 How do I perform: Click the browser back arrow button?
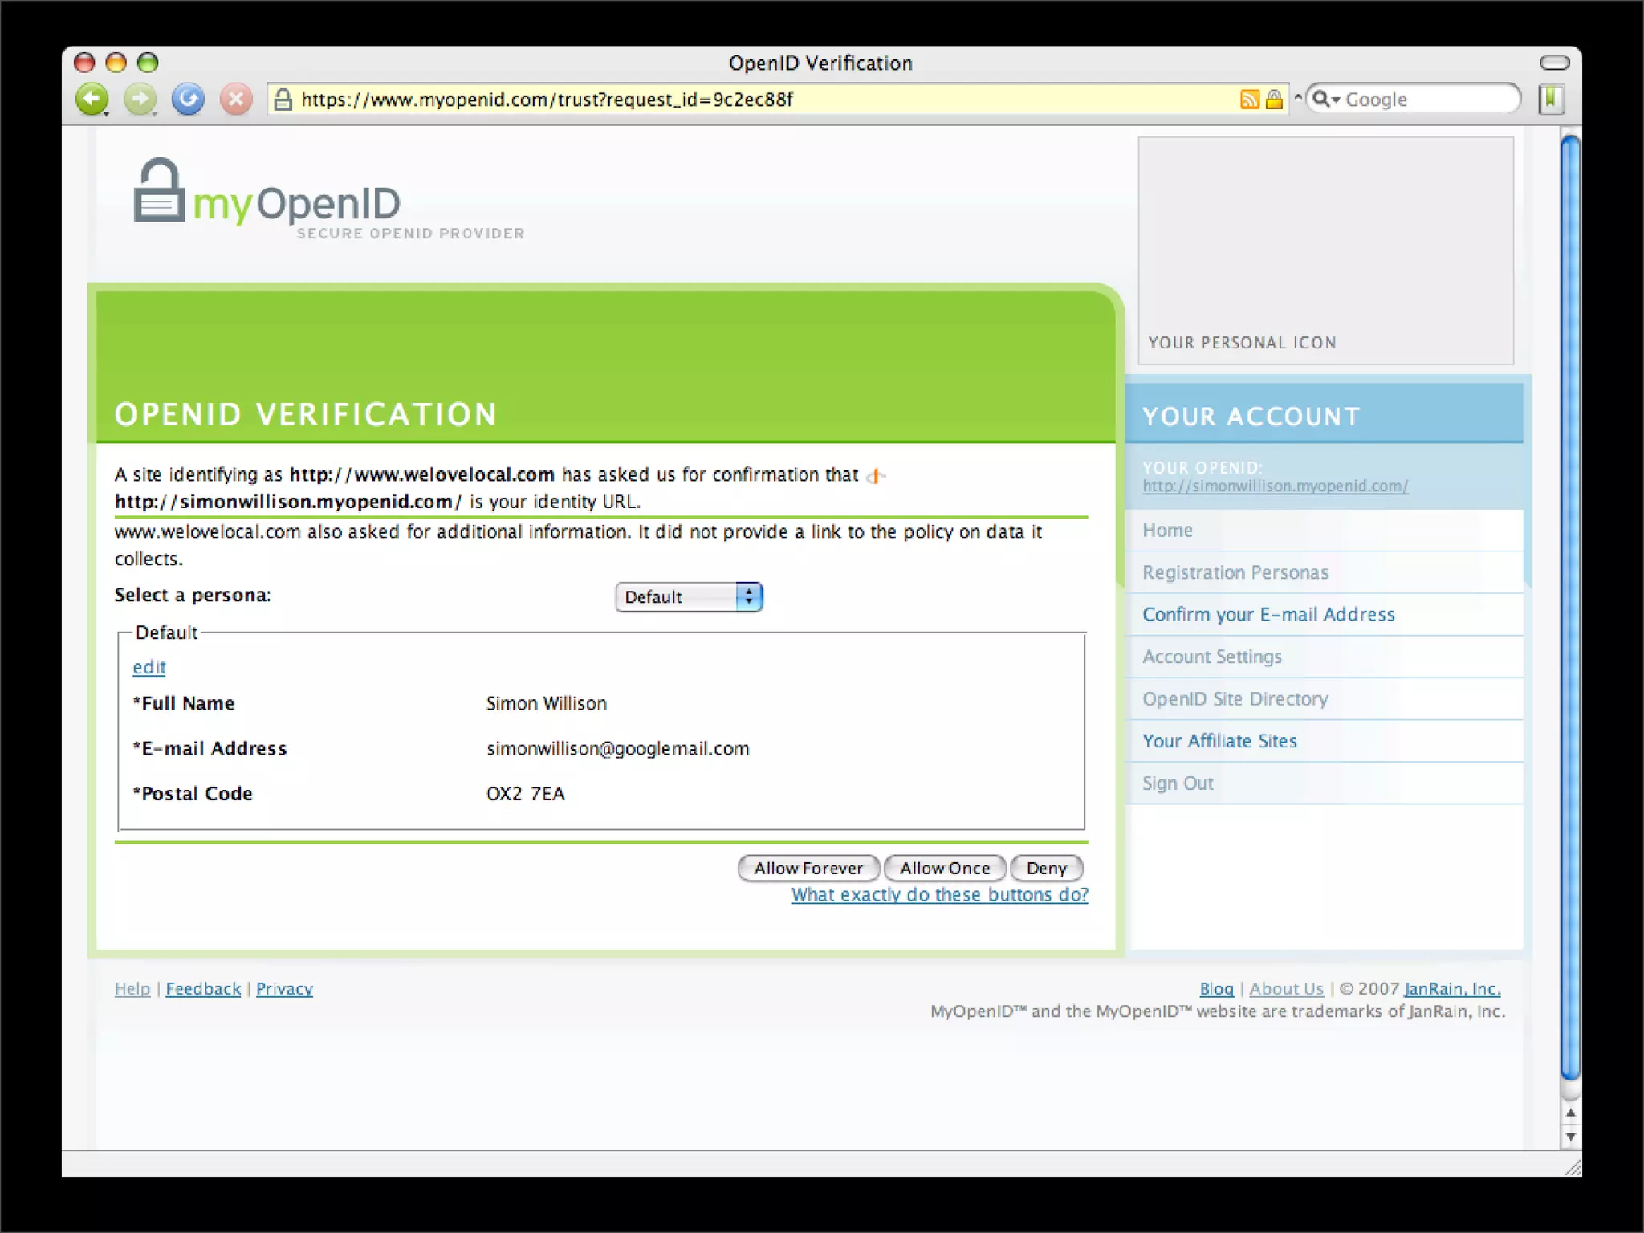coord(92,100)
